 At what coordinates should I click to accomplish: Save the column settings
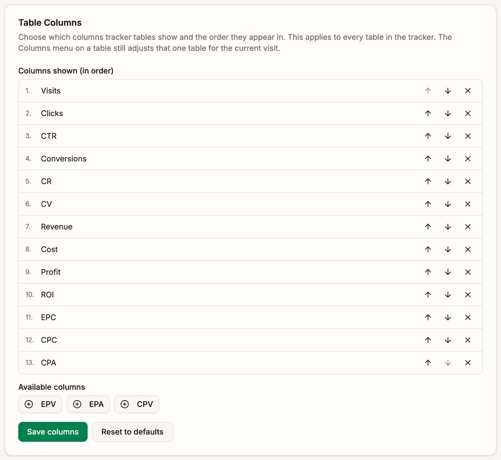53,432
